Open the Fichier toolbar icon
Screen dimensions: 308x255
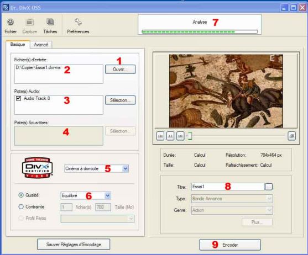[11, 22]
